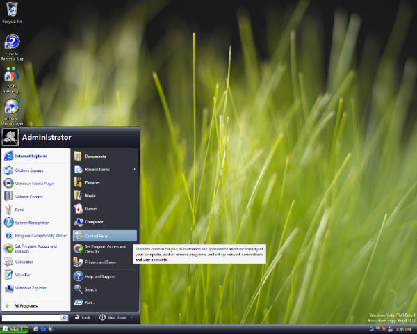Expand the Recent Items submenu arrow
The image size is (417, 334).
coord(134,169)
